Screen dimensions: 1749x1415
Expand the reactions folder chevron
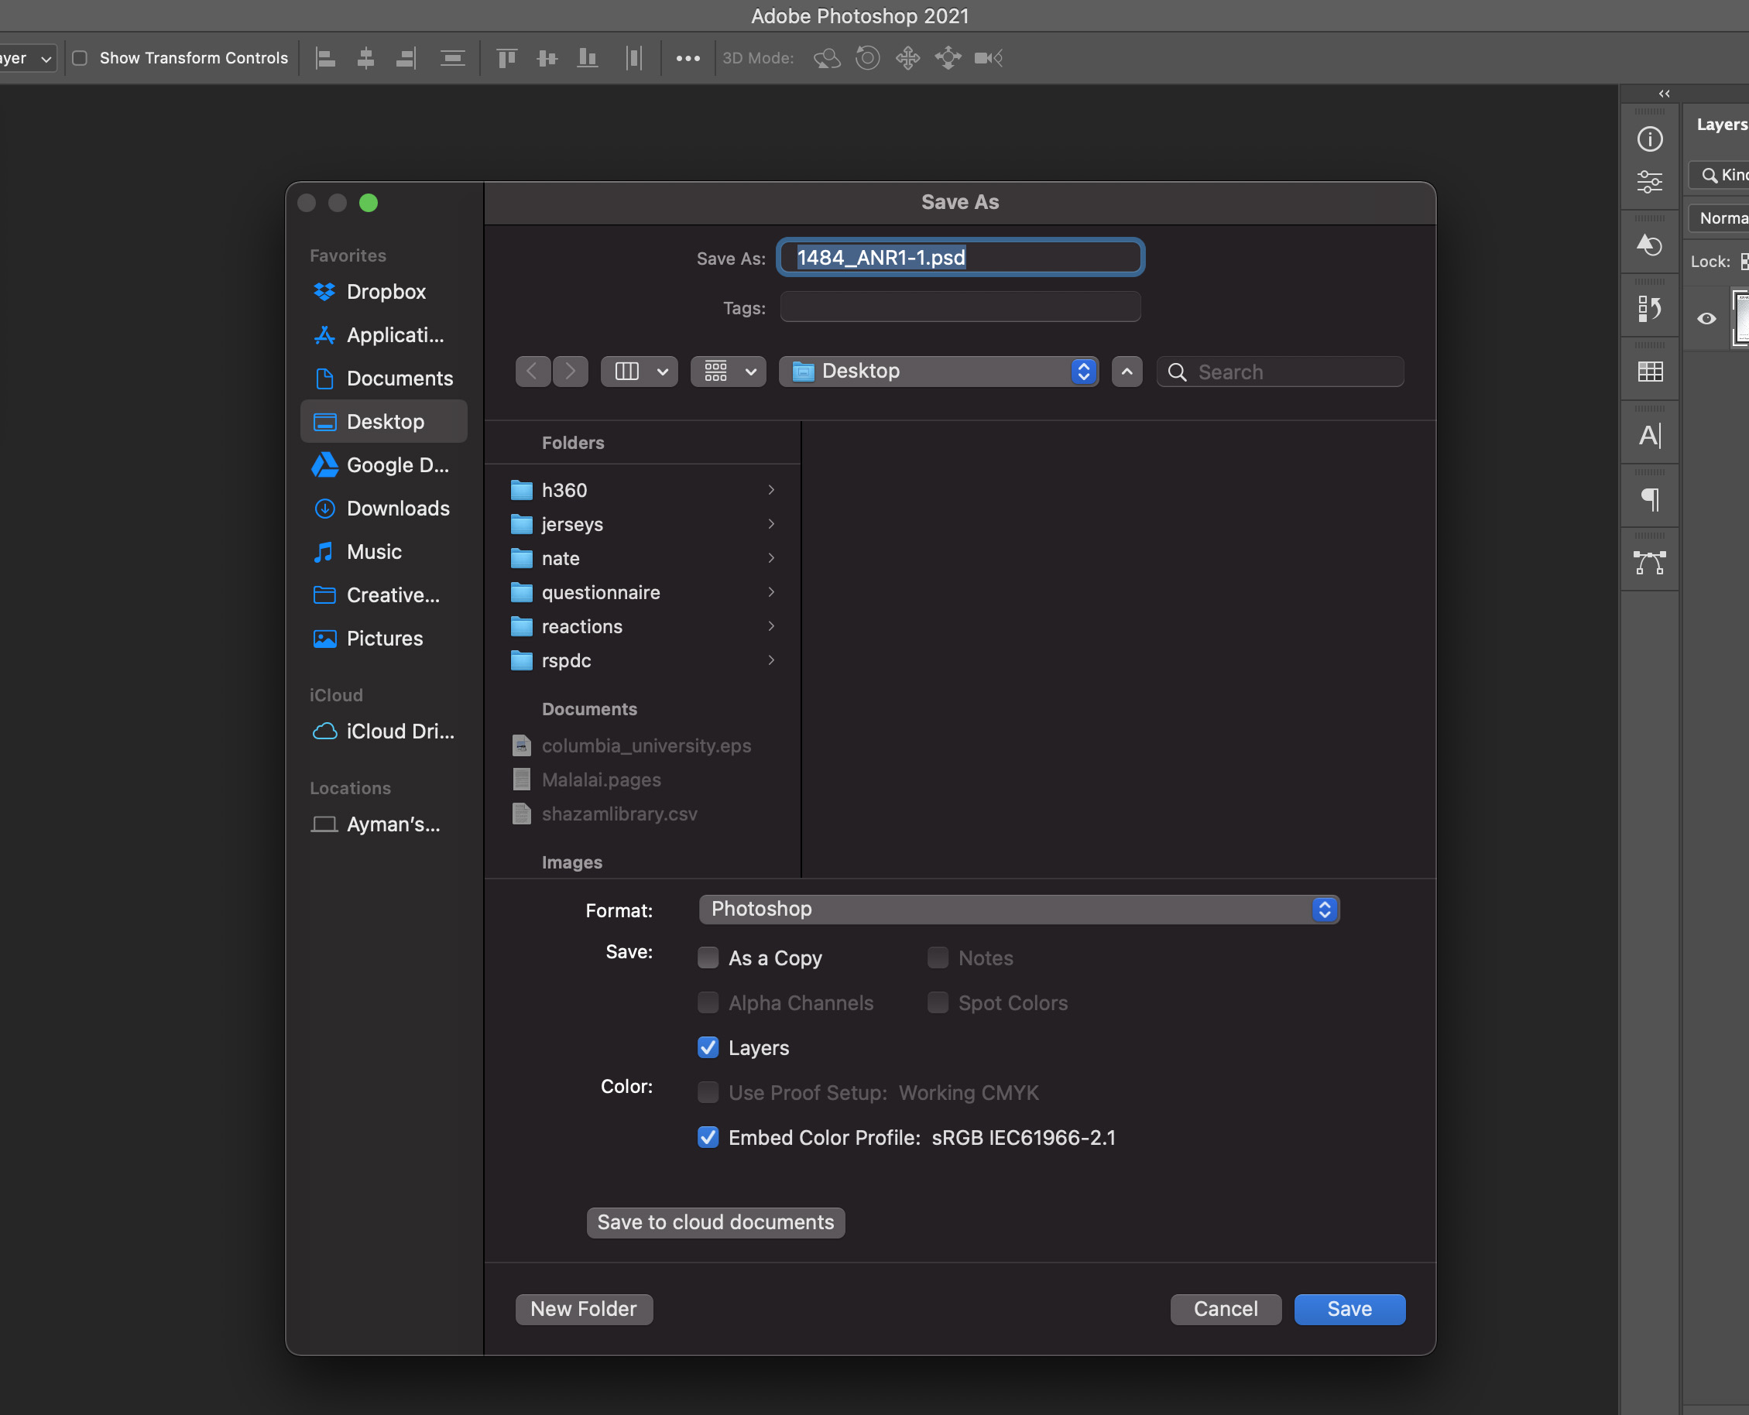pos(770,626)
